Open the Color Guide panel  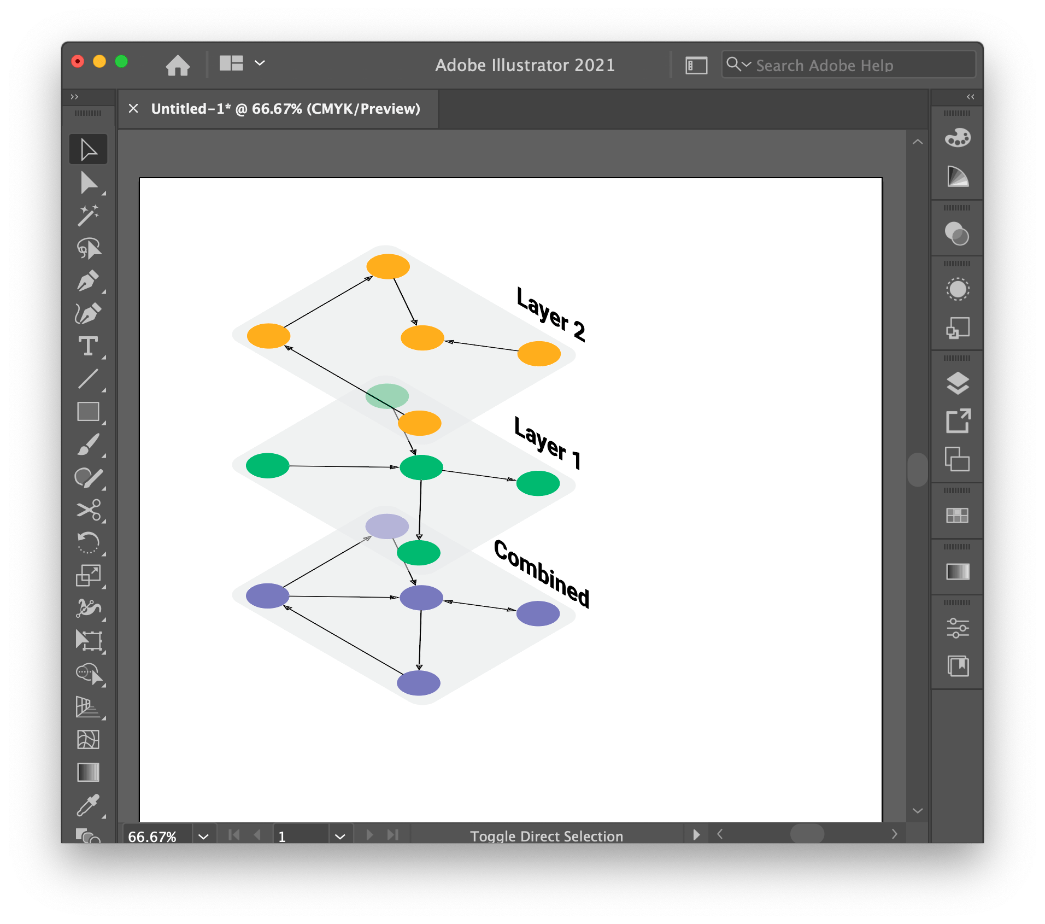[958, 177]
